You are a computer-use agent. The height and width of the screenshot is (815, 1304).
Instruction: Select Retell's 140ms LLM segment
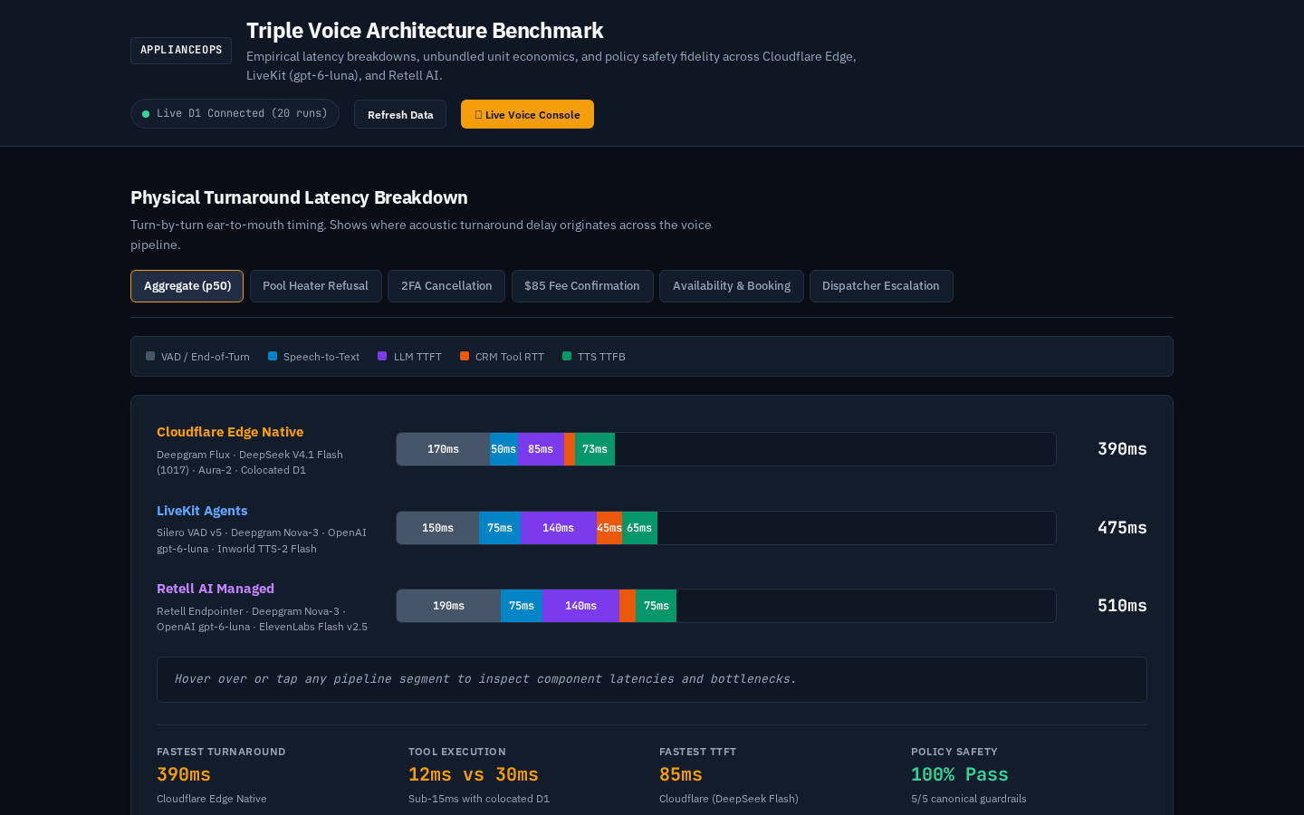(x=580, y=606)
